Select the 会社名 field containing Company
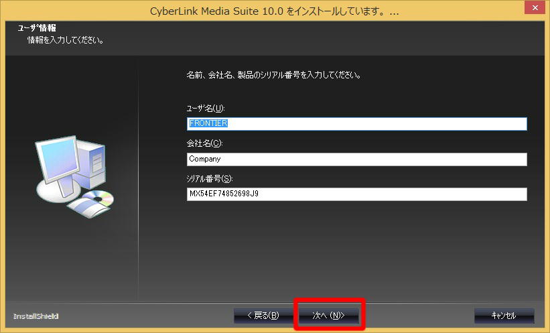Screen dimensions: 550x333 356,159
